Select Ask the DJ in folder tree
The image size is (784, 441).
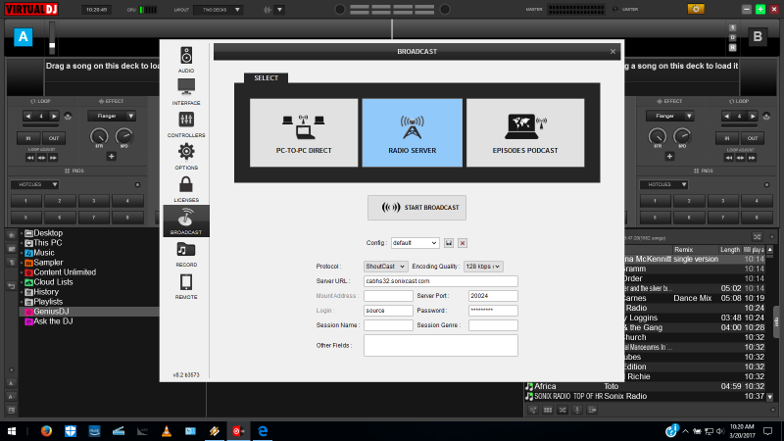pos(53,321)
